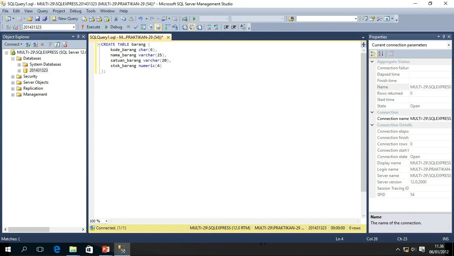Click the query editor vertical scrollbar

point(364,122)
